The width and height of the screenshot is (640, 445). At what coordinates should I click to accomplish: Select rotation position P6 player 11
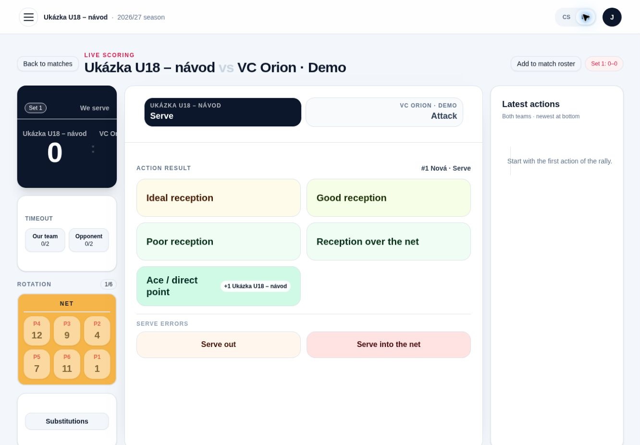pyautogui.click(x=67, y=364)
